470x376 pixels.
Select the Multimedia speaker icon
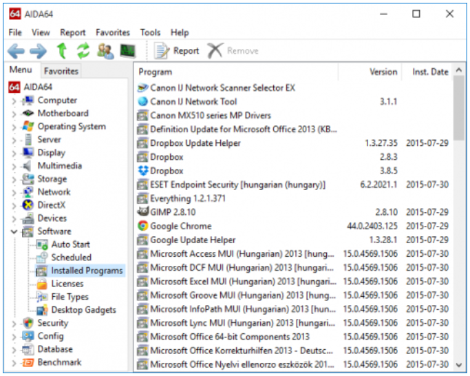28,166
